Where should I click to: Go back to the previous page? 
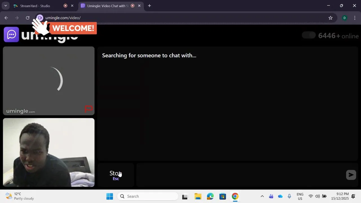coord(6,18)
